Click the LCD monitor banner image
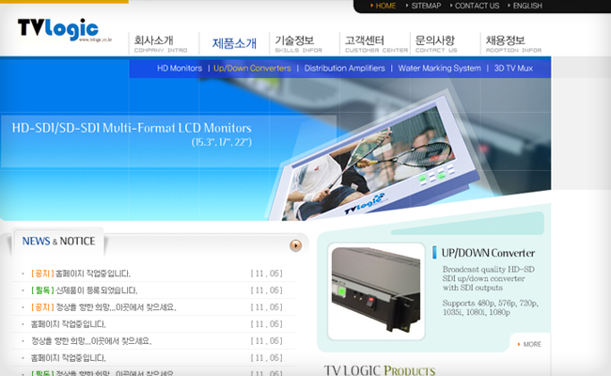611x376 pixels. 374,160
